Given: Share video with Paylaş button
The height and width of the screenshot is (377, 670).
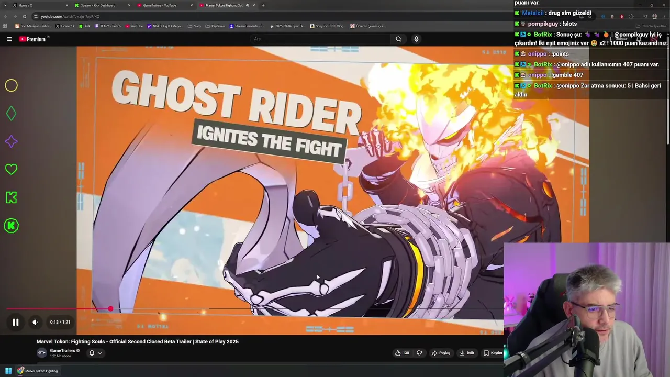Looking at the screenshot, I should (x=441, y=353).
